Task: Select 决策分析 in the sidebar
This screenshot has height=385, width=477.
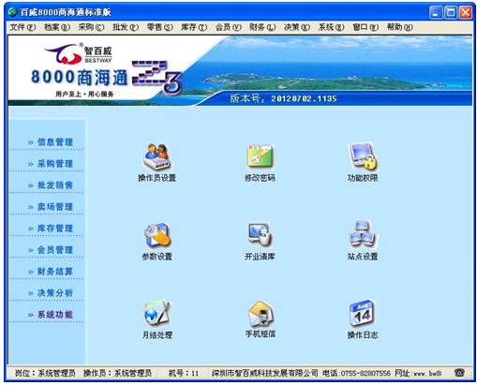Action: (55, 293)
